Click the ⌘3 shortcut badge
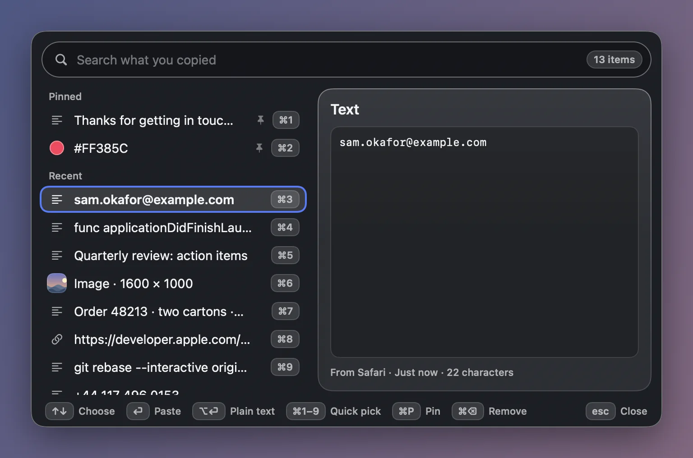The height and width of the screenshot is (458, 693). tap(285, 199)
